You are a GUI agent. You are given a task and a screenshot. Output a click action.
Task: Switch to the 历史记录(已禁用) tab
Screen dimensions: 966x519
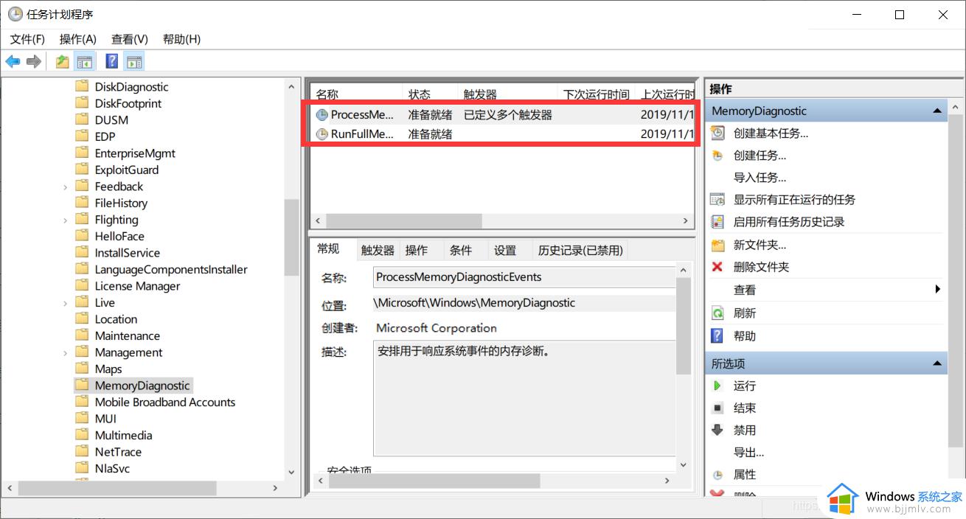580,251
